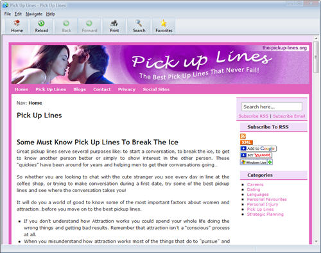Click the orange XML badge
Image resolution: width=321 pixels, height=253 pixels.
pos(247,143)
